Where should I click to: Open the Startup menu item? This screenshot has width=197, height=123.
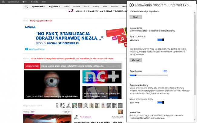(96, 7)
